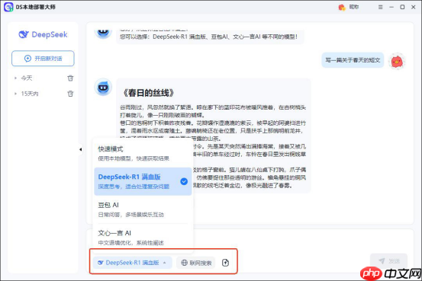Click the 《春日的丝线》 title
Viewport: 422px width, 281px height.
(148, 93)
